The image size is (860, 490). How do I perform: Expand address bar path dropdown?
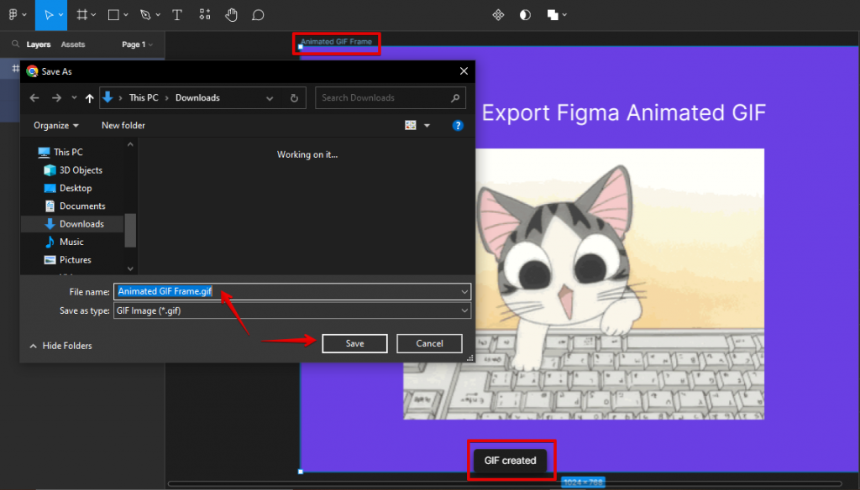tap(270, 98)
